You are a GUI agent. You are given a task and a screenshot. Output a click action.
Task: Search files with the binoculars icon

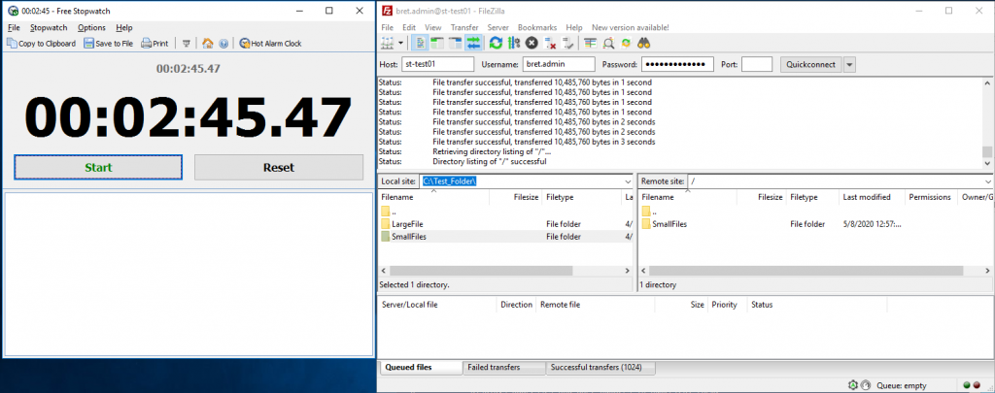click(644, 43)
